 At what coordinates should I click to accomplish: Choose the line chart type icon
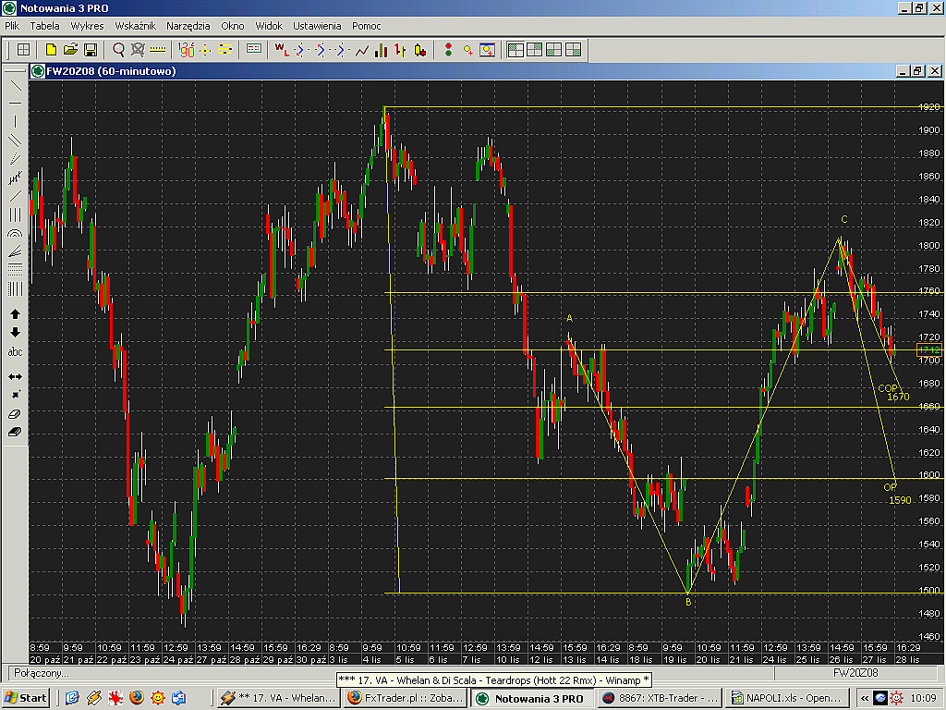click(x=362, y=50)
